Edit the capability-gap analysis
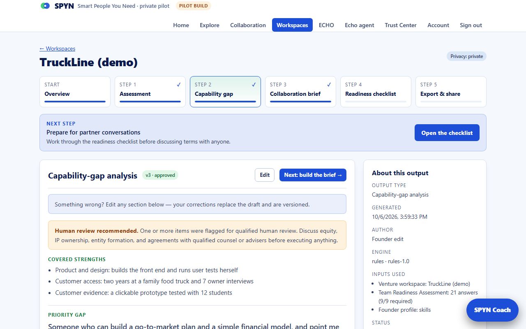The width and height of the screenshot is (526, 329). pyautogui.click(x=265, y=175)
